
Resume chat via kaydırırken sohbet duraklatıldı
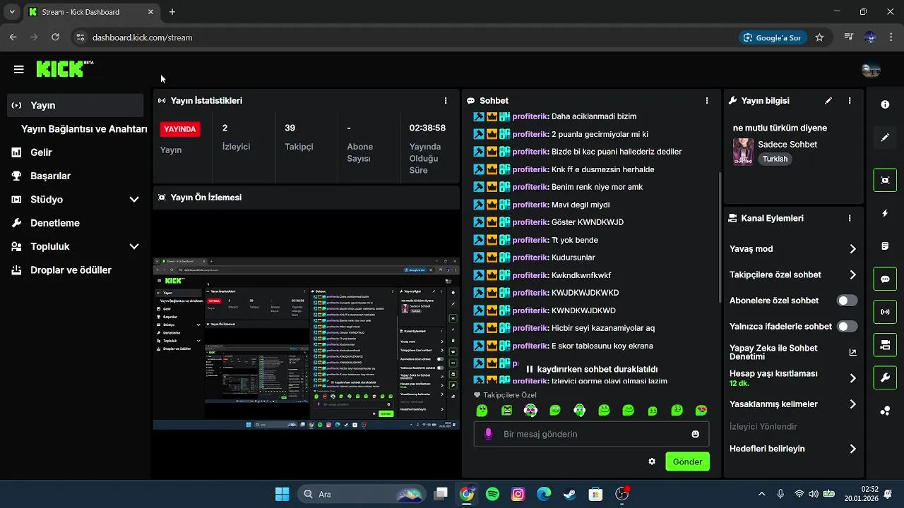(592, 369)
